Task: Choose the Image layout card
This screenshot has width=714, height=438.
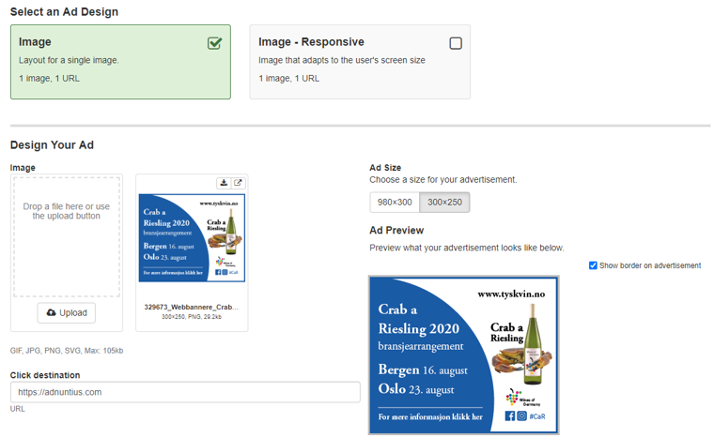Action: pos(120,62)
